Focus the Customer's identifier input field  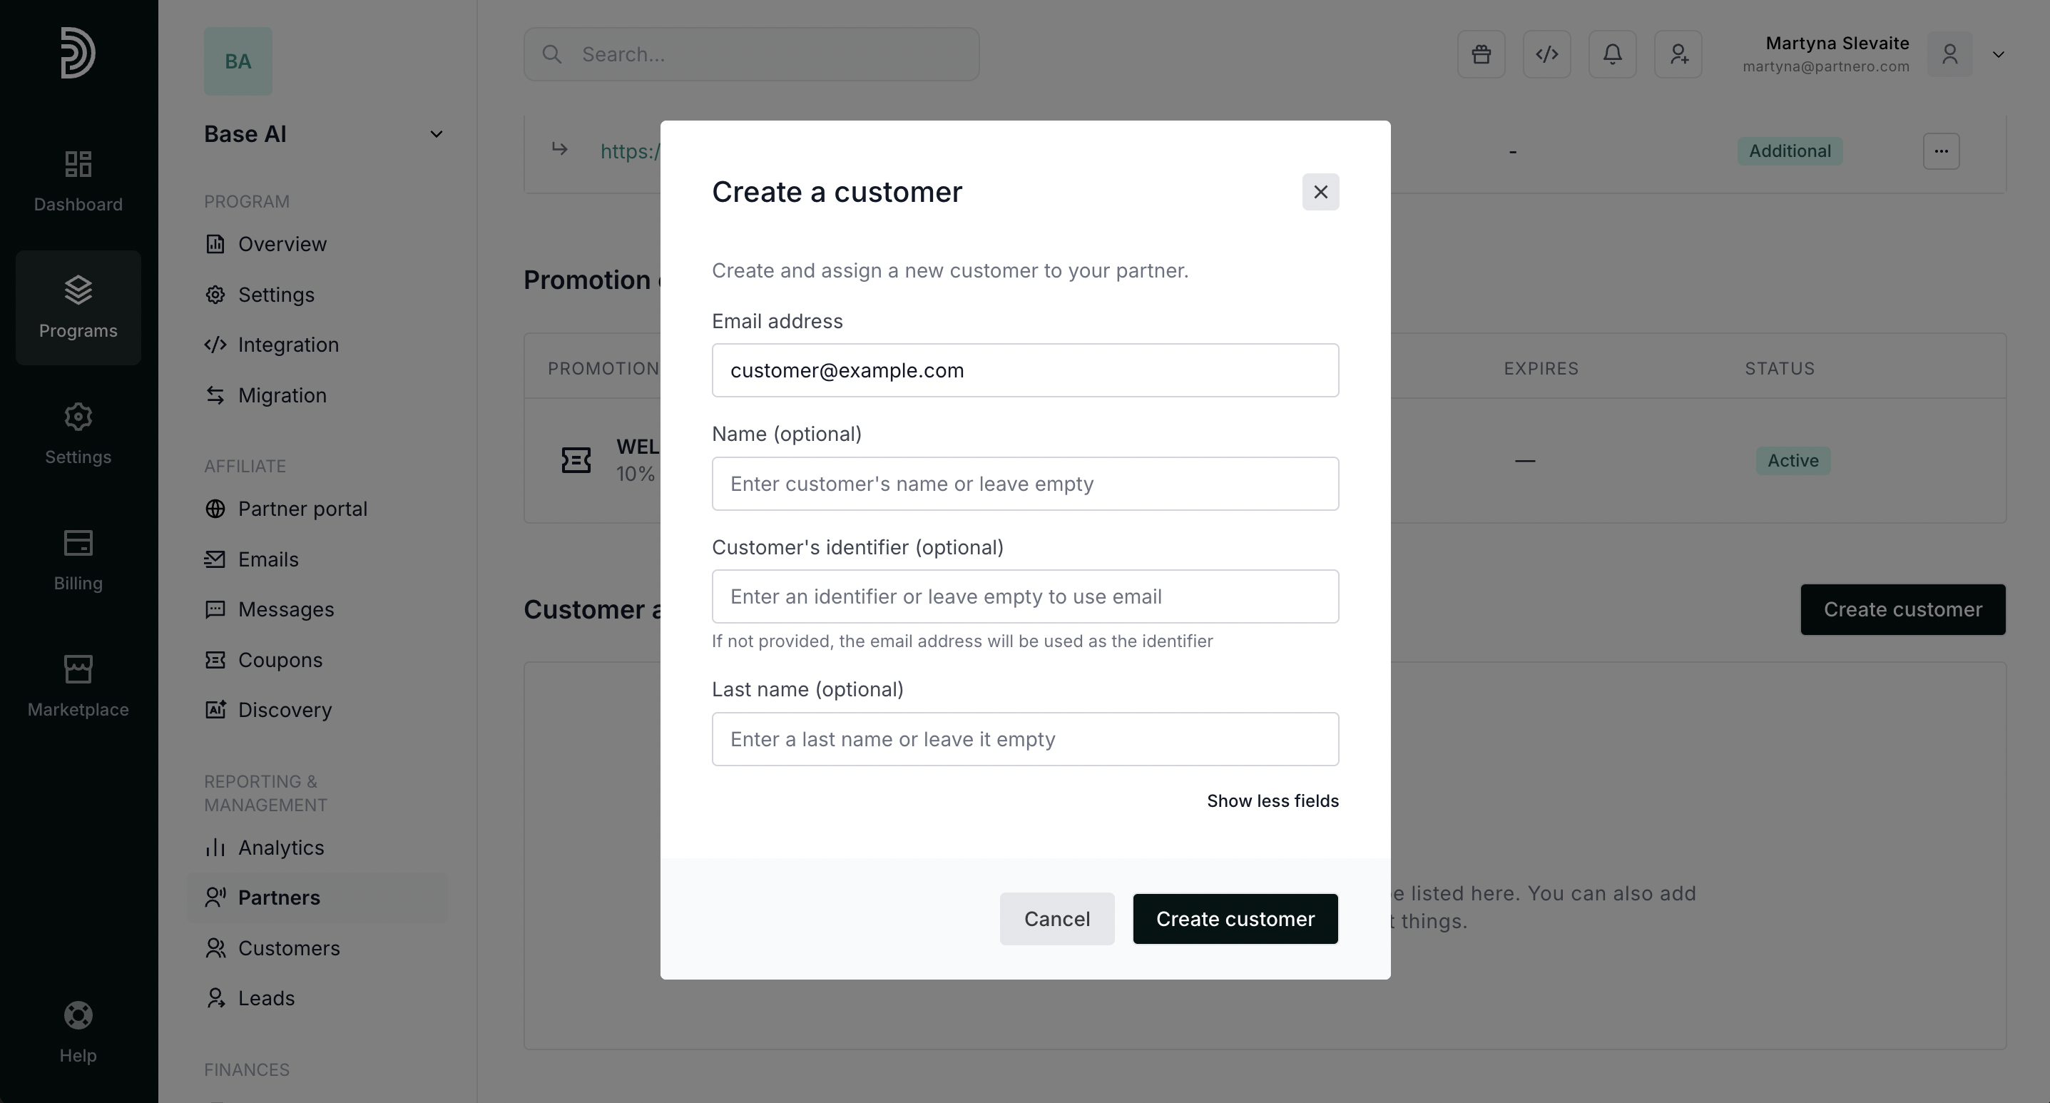point(1024,597)
